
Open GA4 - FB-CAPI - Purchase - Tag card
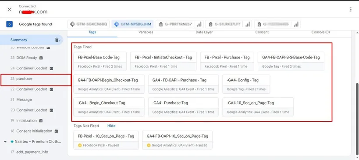(x=183, y=84)
